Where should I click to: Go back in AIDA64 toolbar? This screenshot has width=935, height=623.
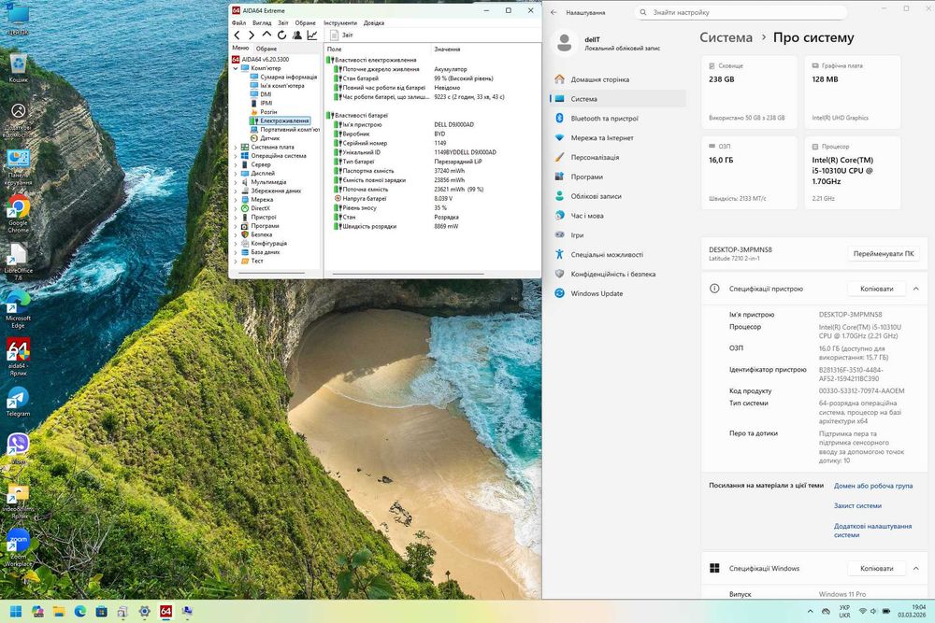click(237, 35)
